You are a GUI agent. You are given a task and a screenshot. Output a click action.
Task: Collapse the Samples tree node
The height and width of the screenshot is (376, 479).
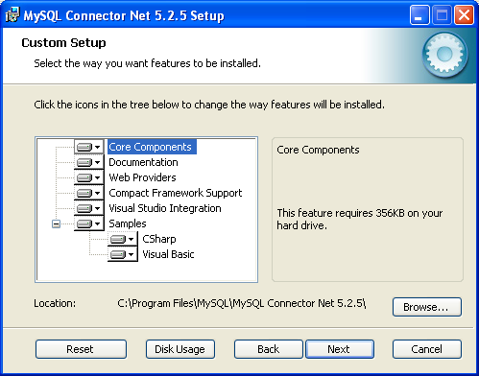click(56, 223)
